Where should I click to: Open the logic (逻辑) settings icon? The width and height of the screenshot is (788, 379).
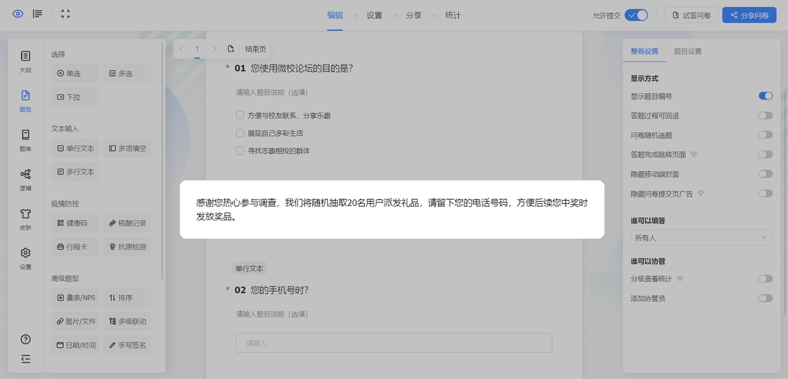(25, 179)
